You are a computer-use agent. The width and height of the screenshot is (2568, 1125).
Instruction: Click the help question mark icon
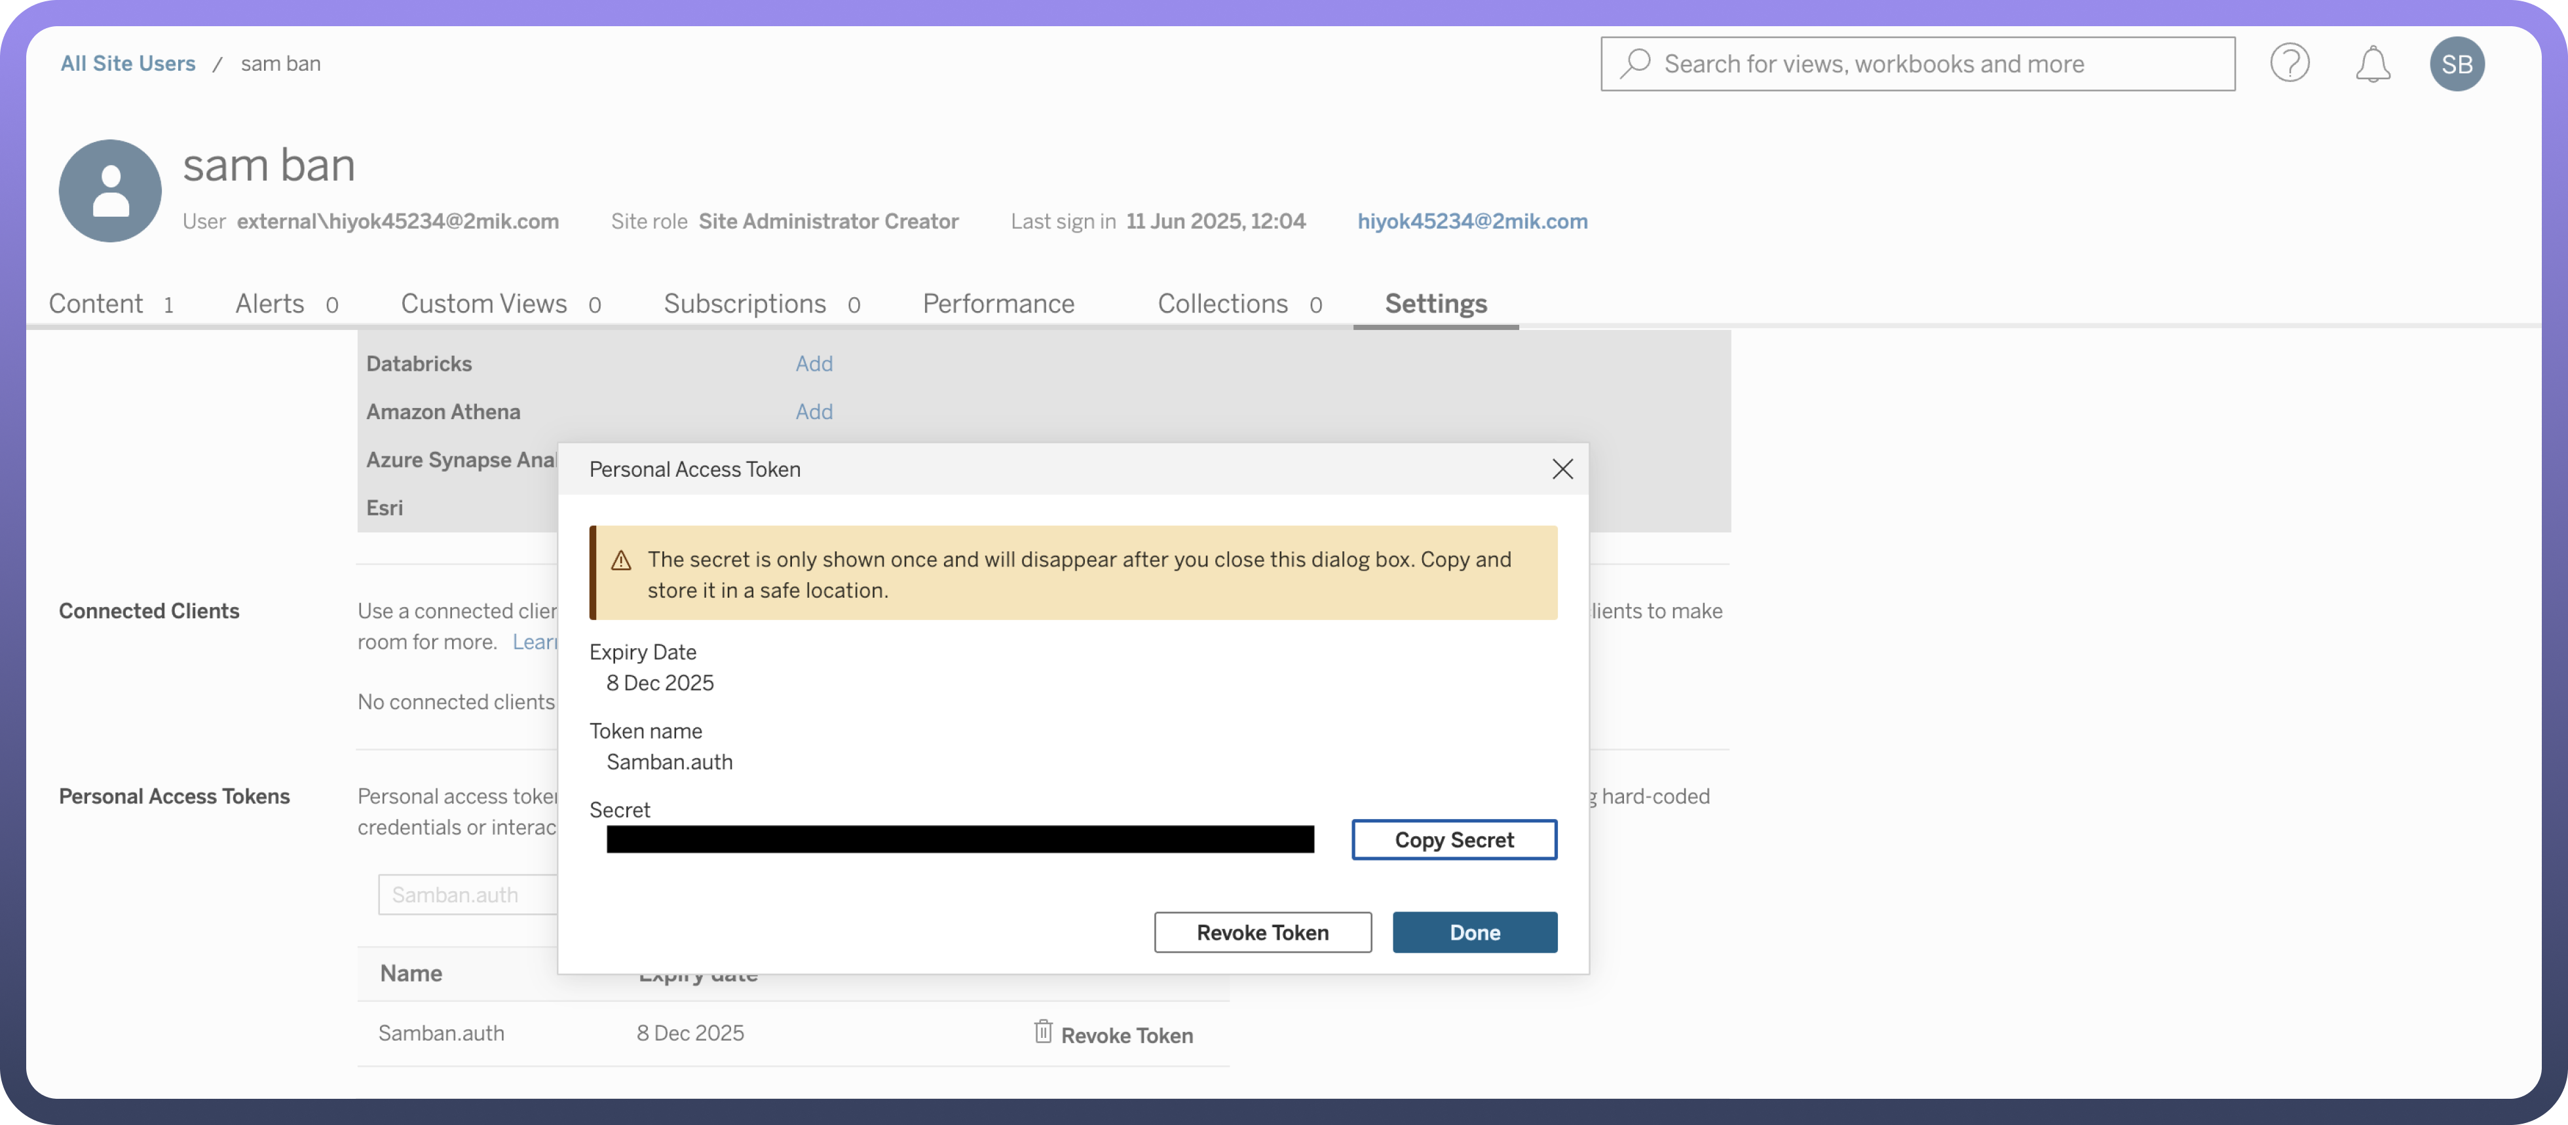2289,64
